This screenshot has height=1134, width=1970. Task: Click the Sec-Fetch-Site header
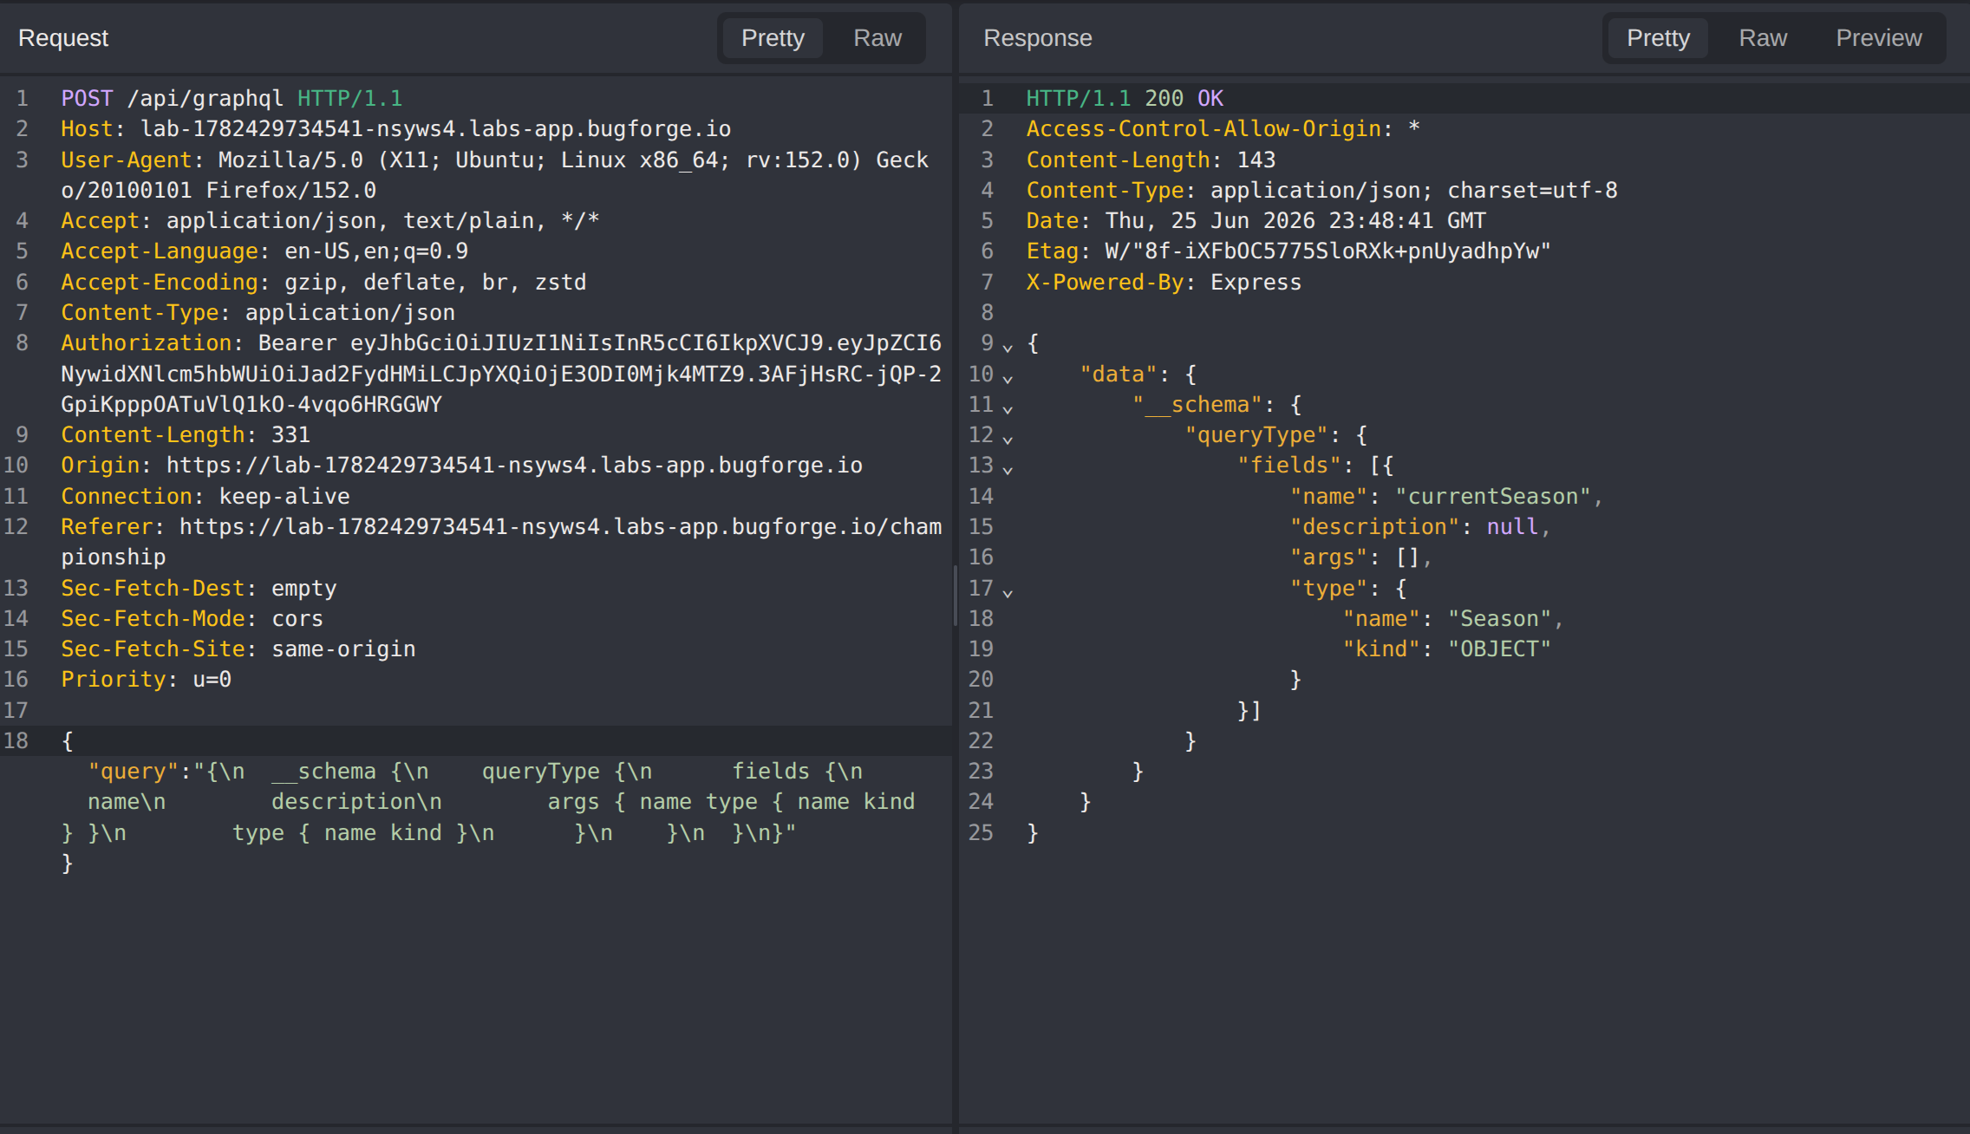click(238, 649)
